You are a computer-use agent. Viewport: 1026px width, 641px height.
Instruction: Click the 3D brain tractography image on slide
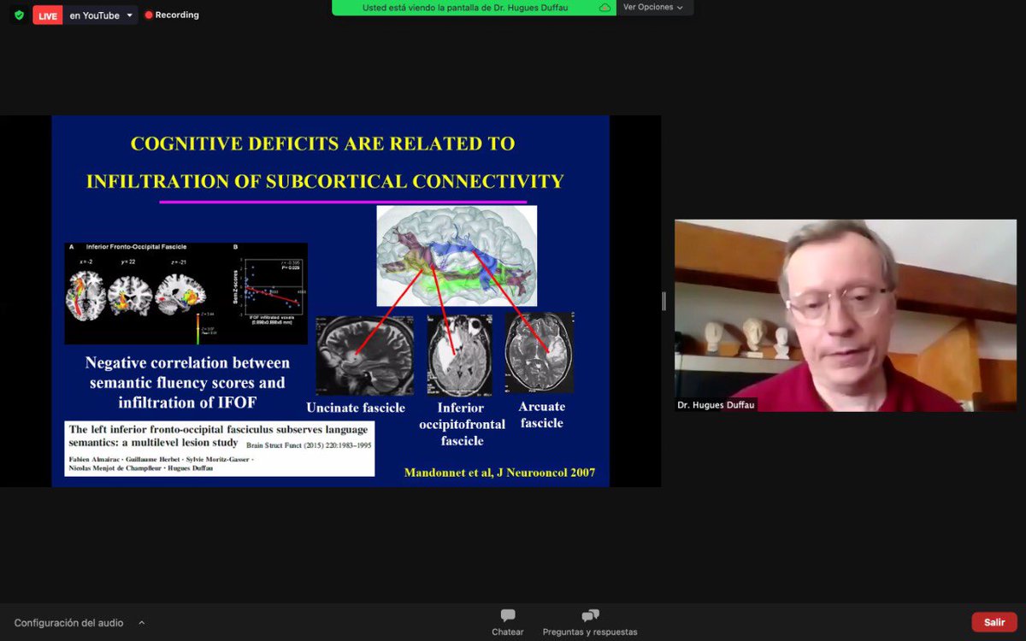tap(457, 256)
